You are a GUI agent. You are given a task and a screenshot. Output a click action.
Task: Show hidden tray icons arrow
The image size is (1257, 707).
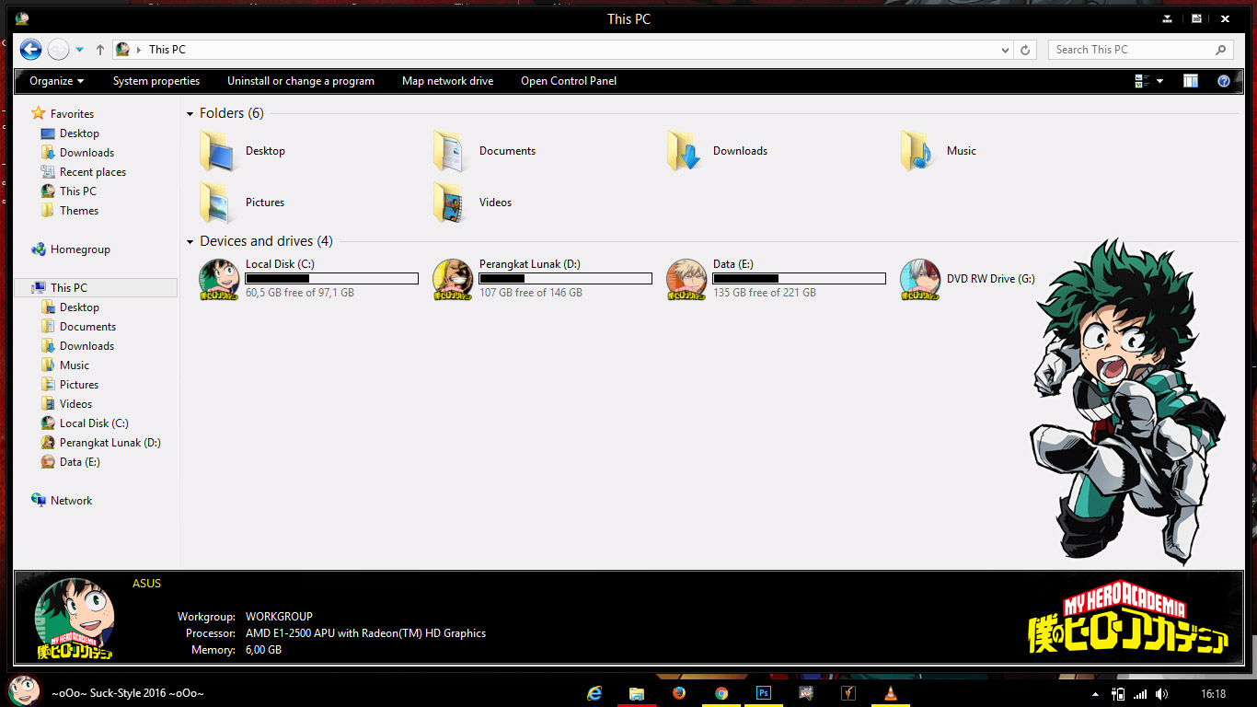[x=1095, y=694]
